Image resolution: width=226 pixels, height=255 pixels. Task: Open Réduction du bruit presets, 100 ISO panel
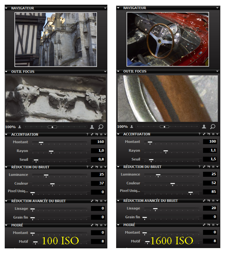click(x=101, y=167)
